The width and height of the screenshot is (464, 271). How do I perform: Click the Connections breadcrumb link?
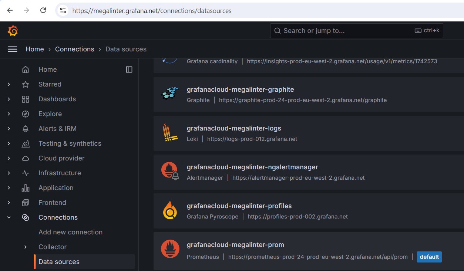[74, 49]
